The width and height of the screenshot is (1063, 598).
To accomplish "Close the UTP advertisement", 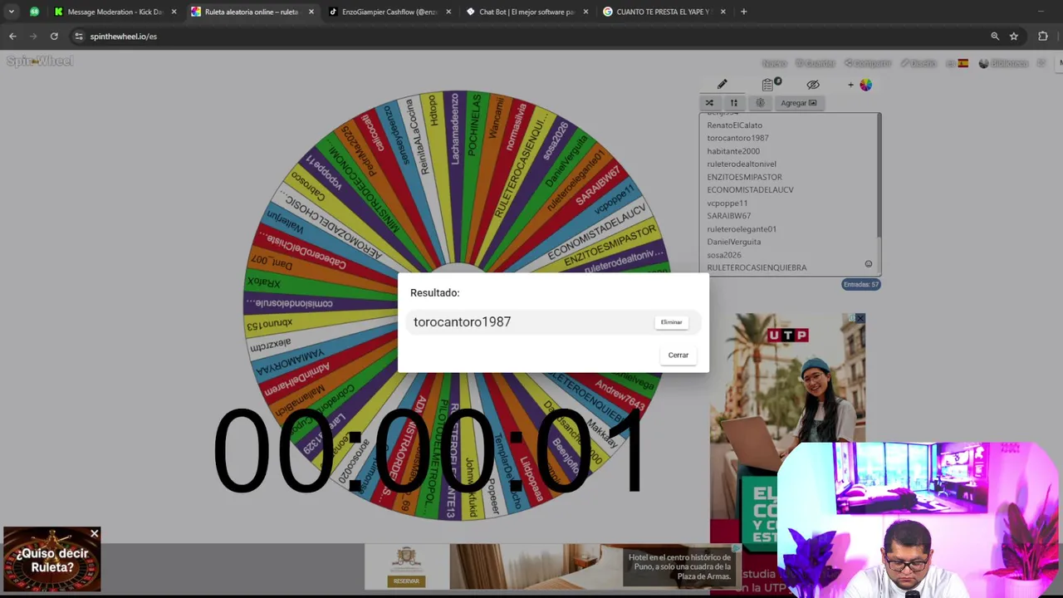I will (x=860, y=318).
